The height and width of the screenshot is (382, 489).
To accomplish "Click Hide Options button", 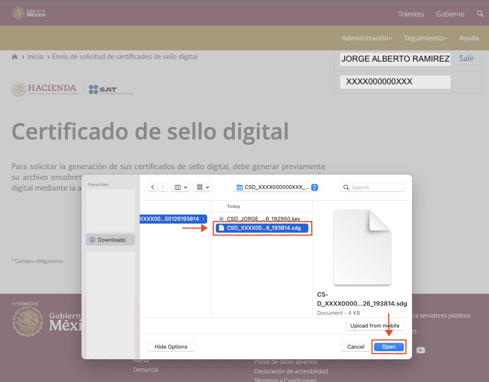I will pyautogui.click(x=171, y=347).
